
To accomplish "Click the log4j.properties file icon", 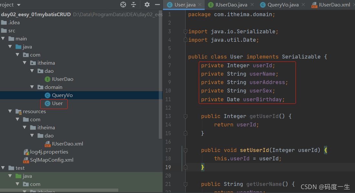I will click(x=26, y=152).
